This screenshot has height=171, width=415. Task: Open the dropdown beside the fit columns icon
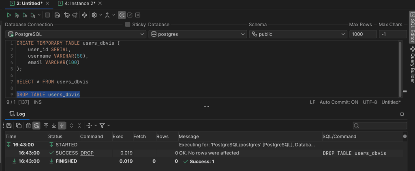click(x=96, y=126)
